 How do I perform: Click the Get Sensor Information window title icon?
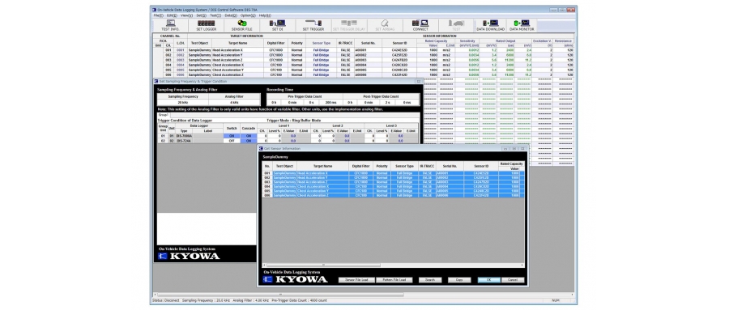261,148
